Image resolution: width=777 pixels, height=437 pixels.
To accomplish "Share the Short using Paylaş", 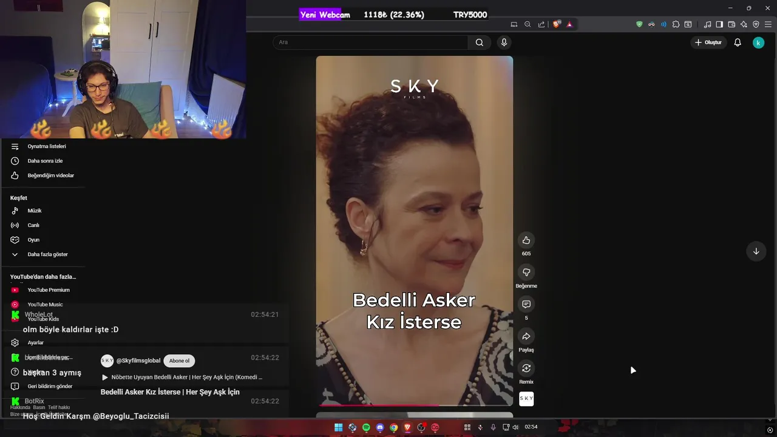I will point(526,336).
